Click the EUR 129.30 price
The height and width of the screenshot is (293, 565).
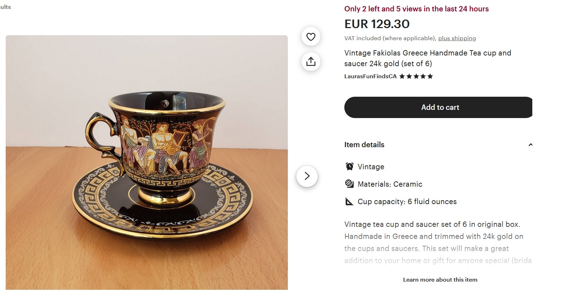377,24
